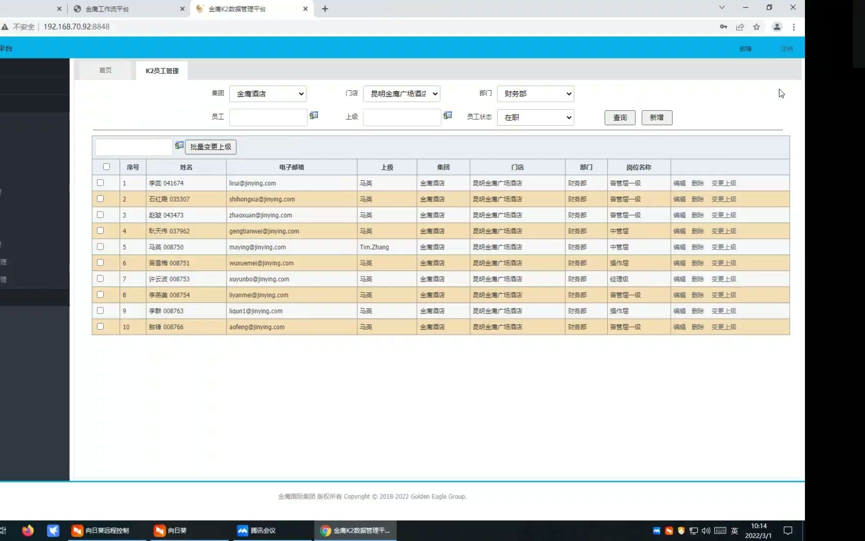The width and height of the screenshot is (865, 541).
Task: Select the K2员工管理 tab
Action: pyautogui.click(x=162, y=71)
